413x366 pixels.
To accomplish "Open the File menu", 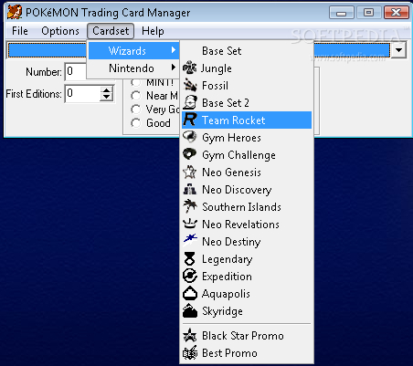I will point(20,31).
